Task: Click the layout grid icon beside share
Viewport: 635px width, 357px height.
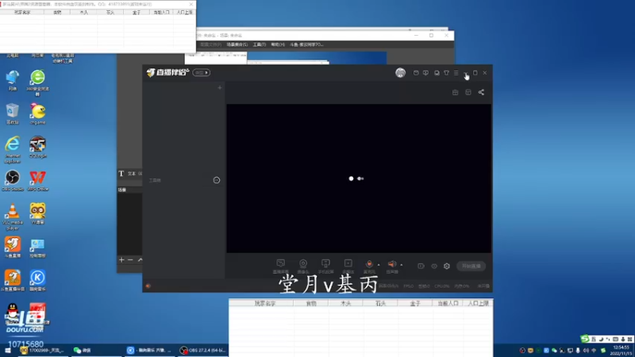Action: point(468,92)
